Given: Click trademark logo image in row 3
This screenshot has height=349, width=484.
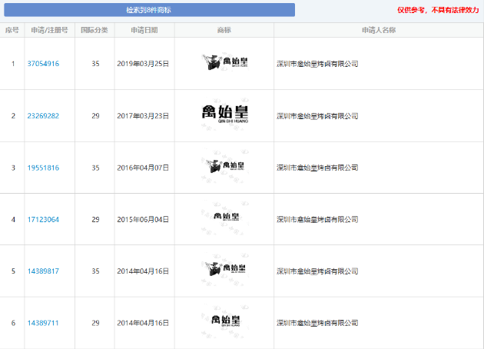Looking at the screenshot, I should [224, 167].
